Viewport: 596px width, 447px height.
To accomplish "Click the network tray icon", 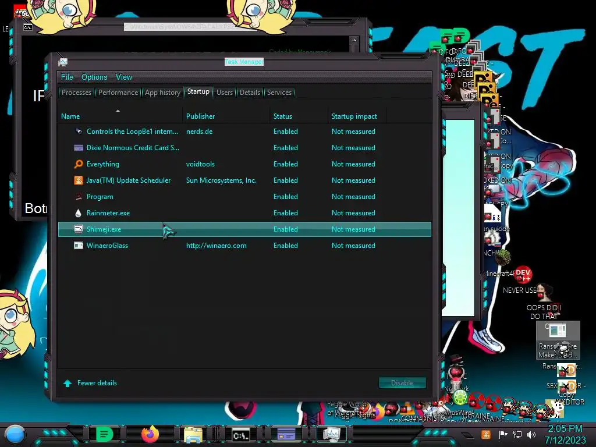I will coord(517,434).
